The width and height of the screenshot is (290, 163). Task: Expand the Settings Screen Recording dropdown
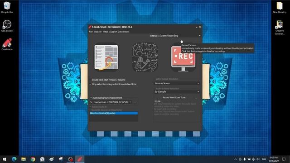click(179, 36)
